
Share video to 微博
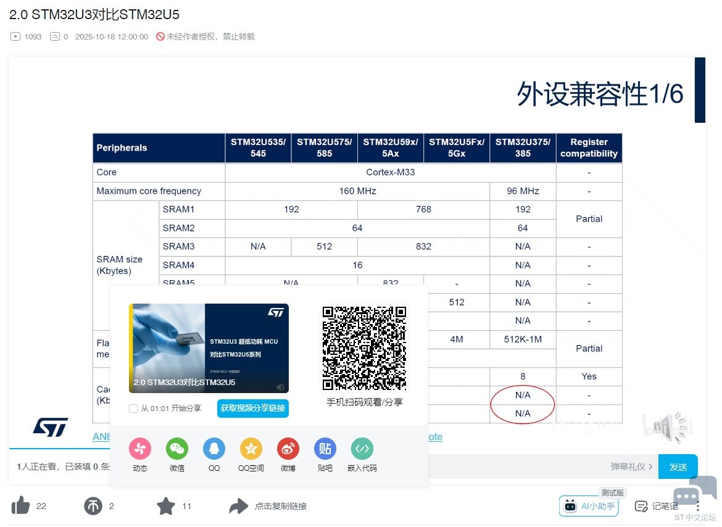click(288, 449)
